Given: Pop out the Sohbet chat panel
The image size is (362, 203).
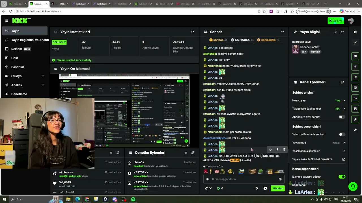Looking at the screenshot, I should pos(282,32).
